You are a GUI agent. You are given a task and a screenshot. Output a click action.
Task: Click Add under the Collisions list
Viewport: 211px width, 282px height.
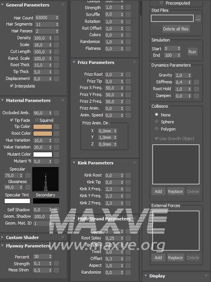pyautogui.click(x=158, y=191)
